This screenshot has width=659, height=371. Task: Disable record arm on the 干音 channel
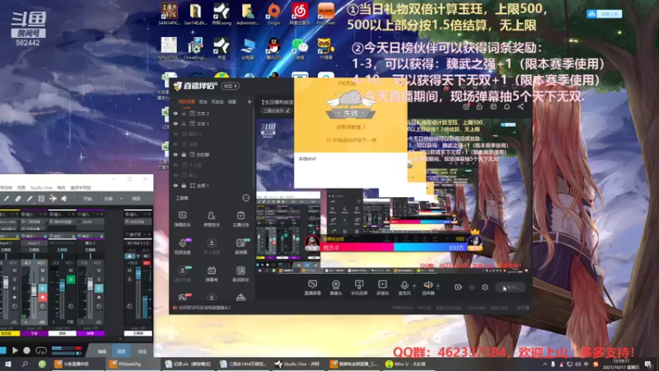coord(43,298)
